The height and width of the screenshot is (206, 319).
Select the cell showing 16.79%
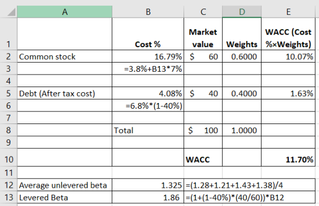(x=148, y=56)
